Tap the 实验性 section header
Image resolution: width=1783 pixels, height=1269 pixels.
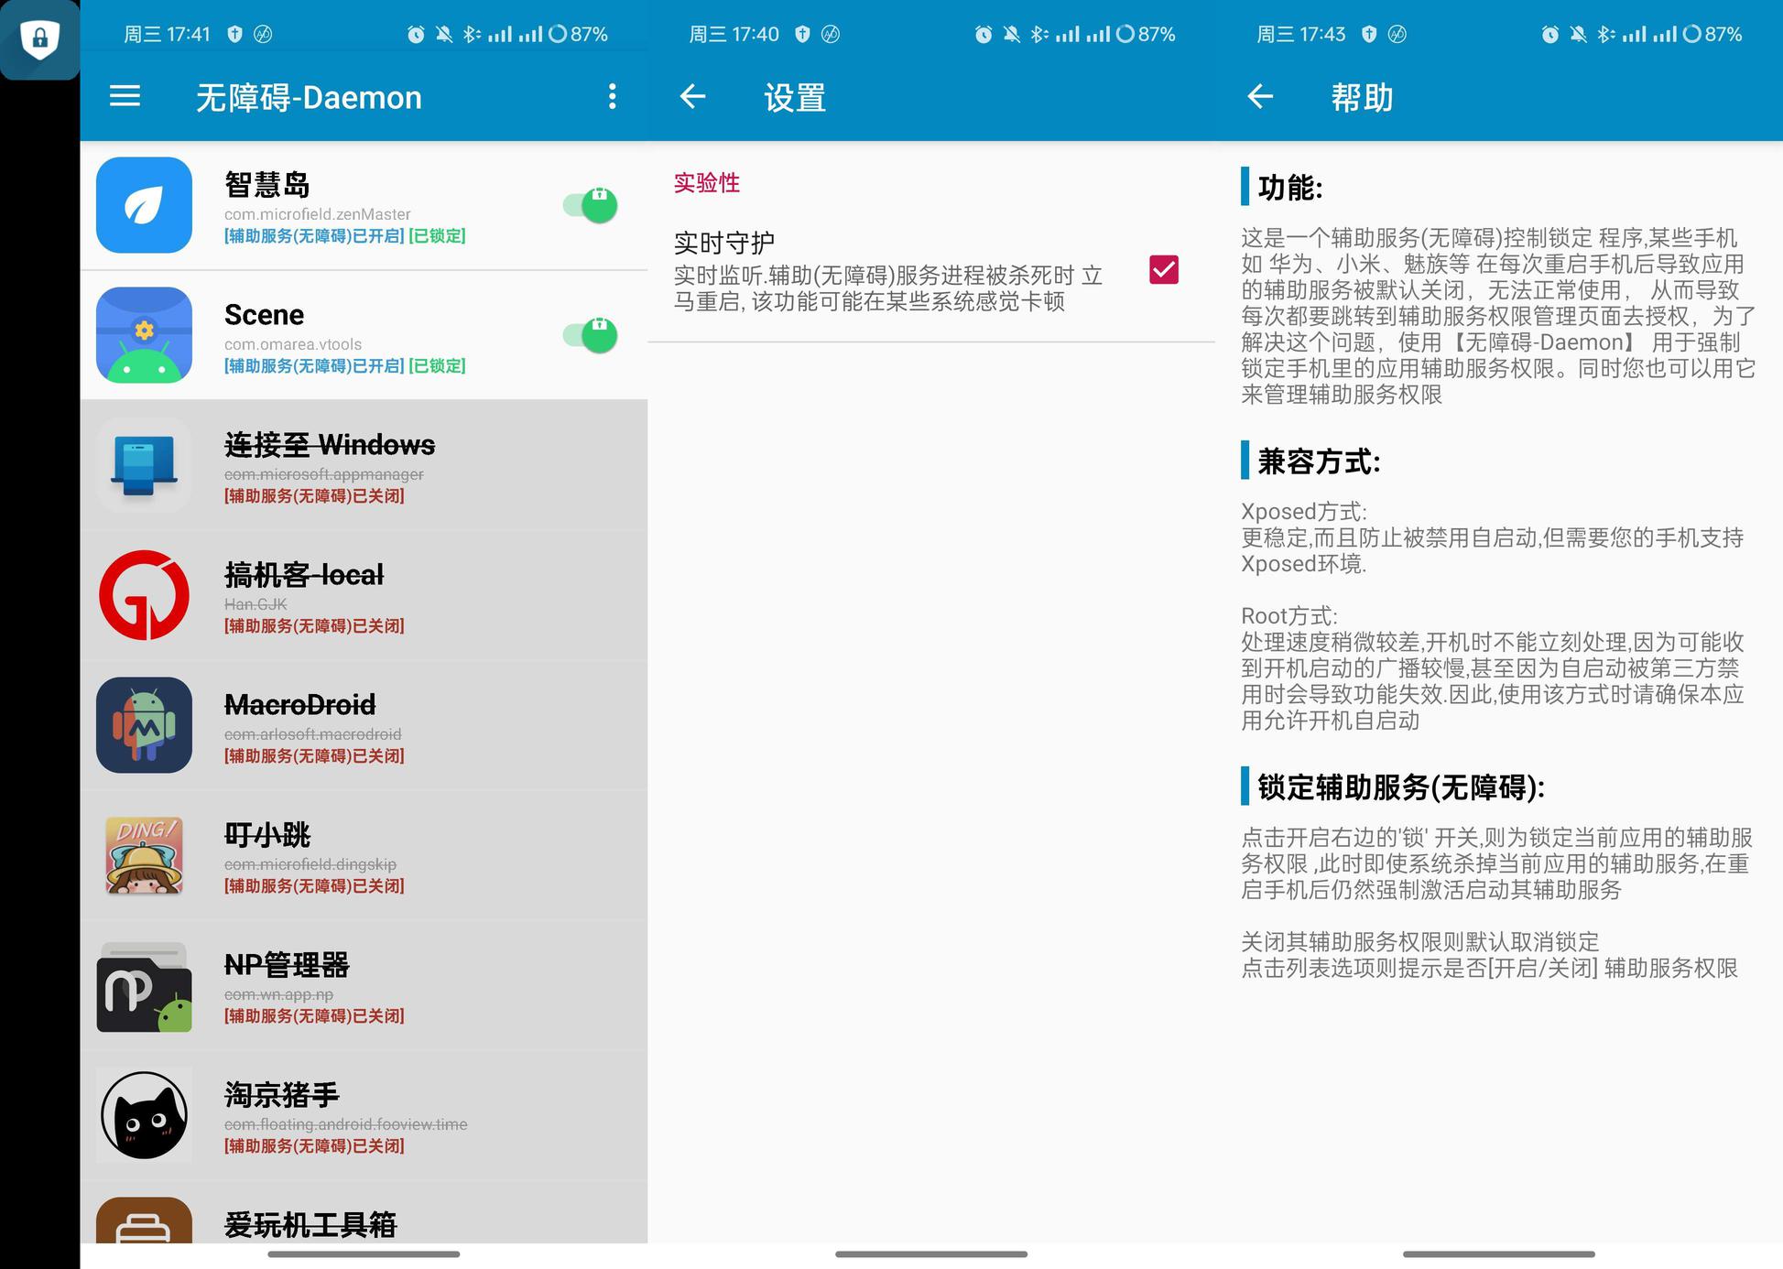coord(707,183)
